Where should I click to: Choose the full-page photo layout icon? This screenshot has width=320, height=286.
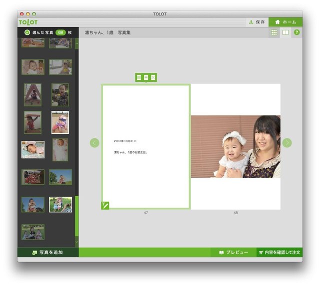153,77
